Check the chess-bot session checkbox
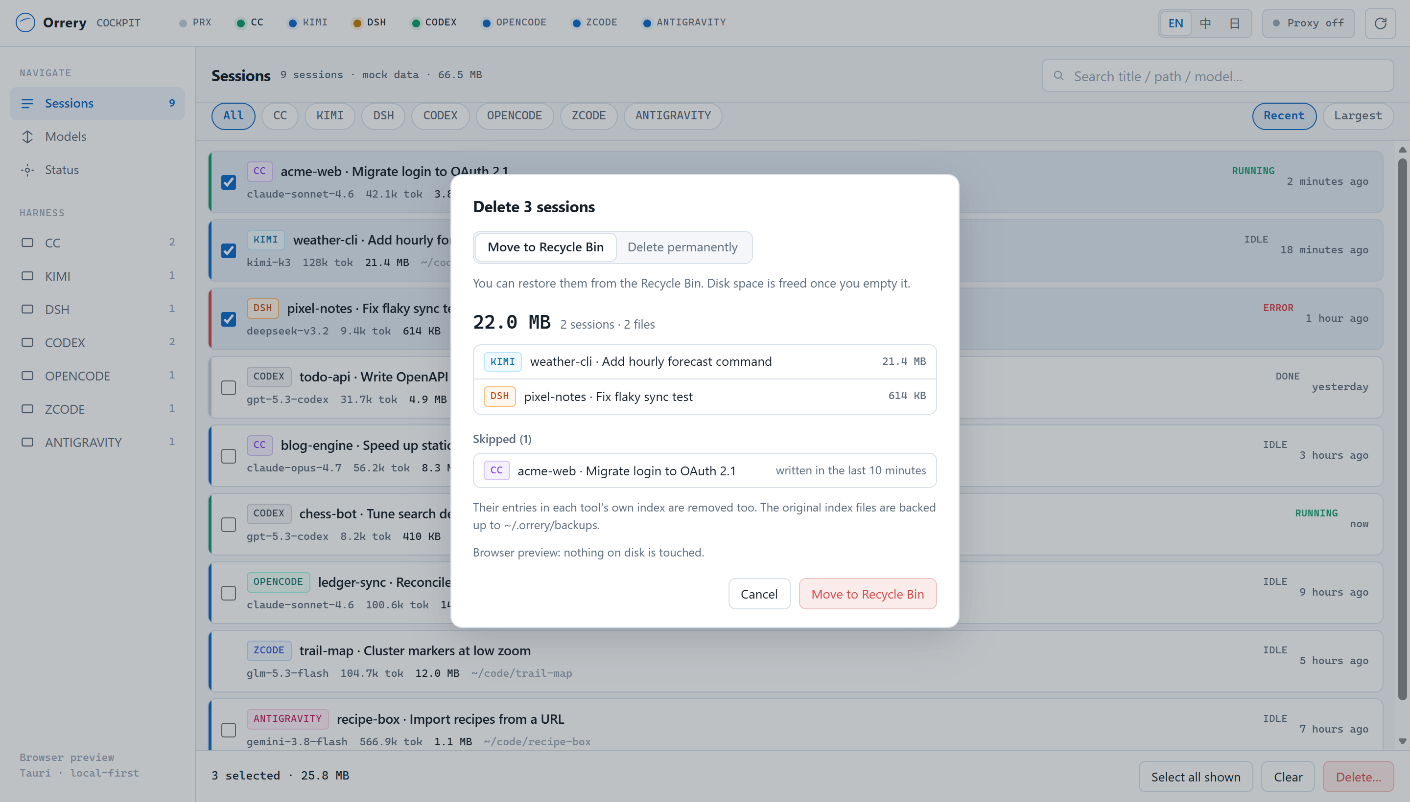1410x802 pixels. tap(229, 524)
